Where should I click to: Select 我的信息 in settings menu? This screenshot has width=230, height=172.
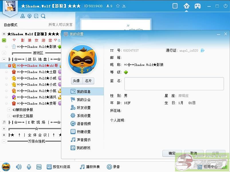pyautogui.click(x=82, y=91)
